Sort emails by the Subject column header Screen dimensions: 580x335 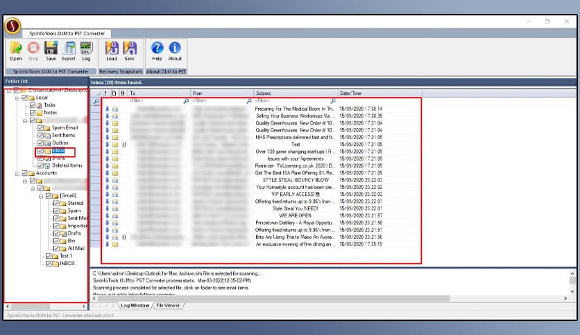296,93
